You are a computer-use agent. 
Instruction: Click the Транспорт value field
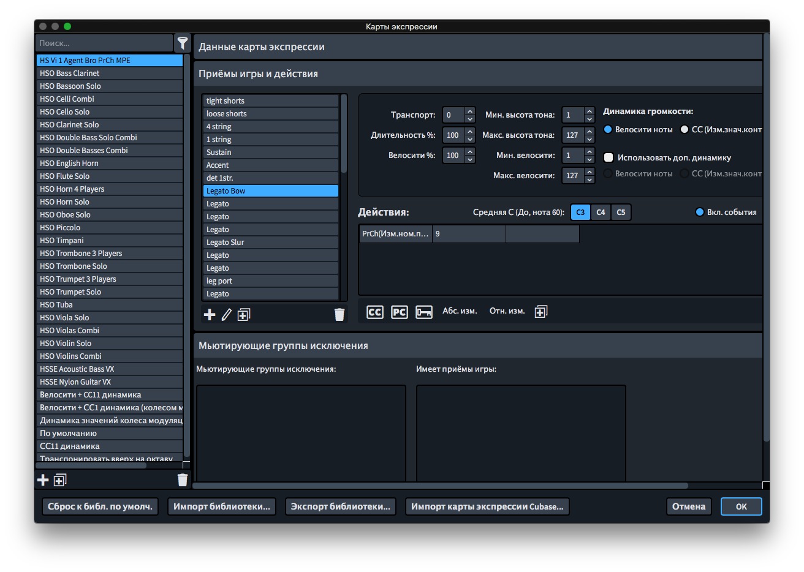click(453, 115)
